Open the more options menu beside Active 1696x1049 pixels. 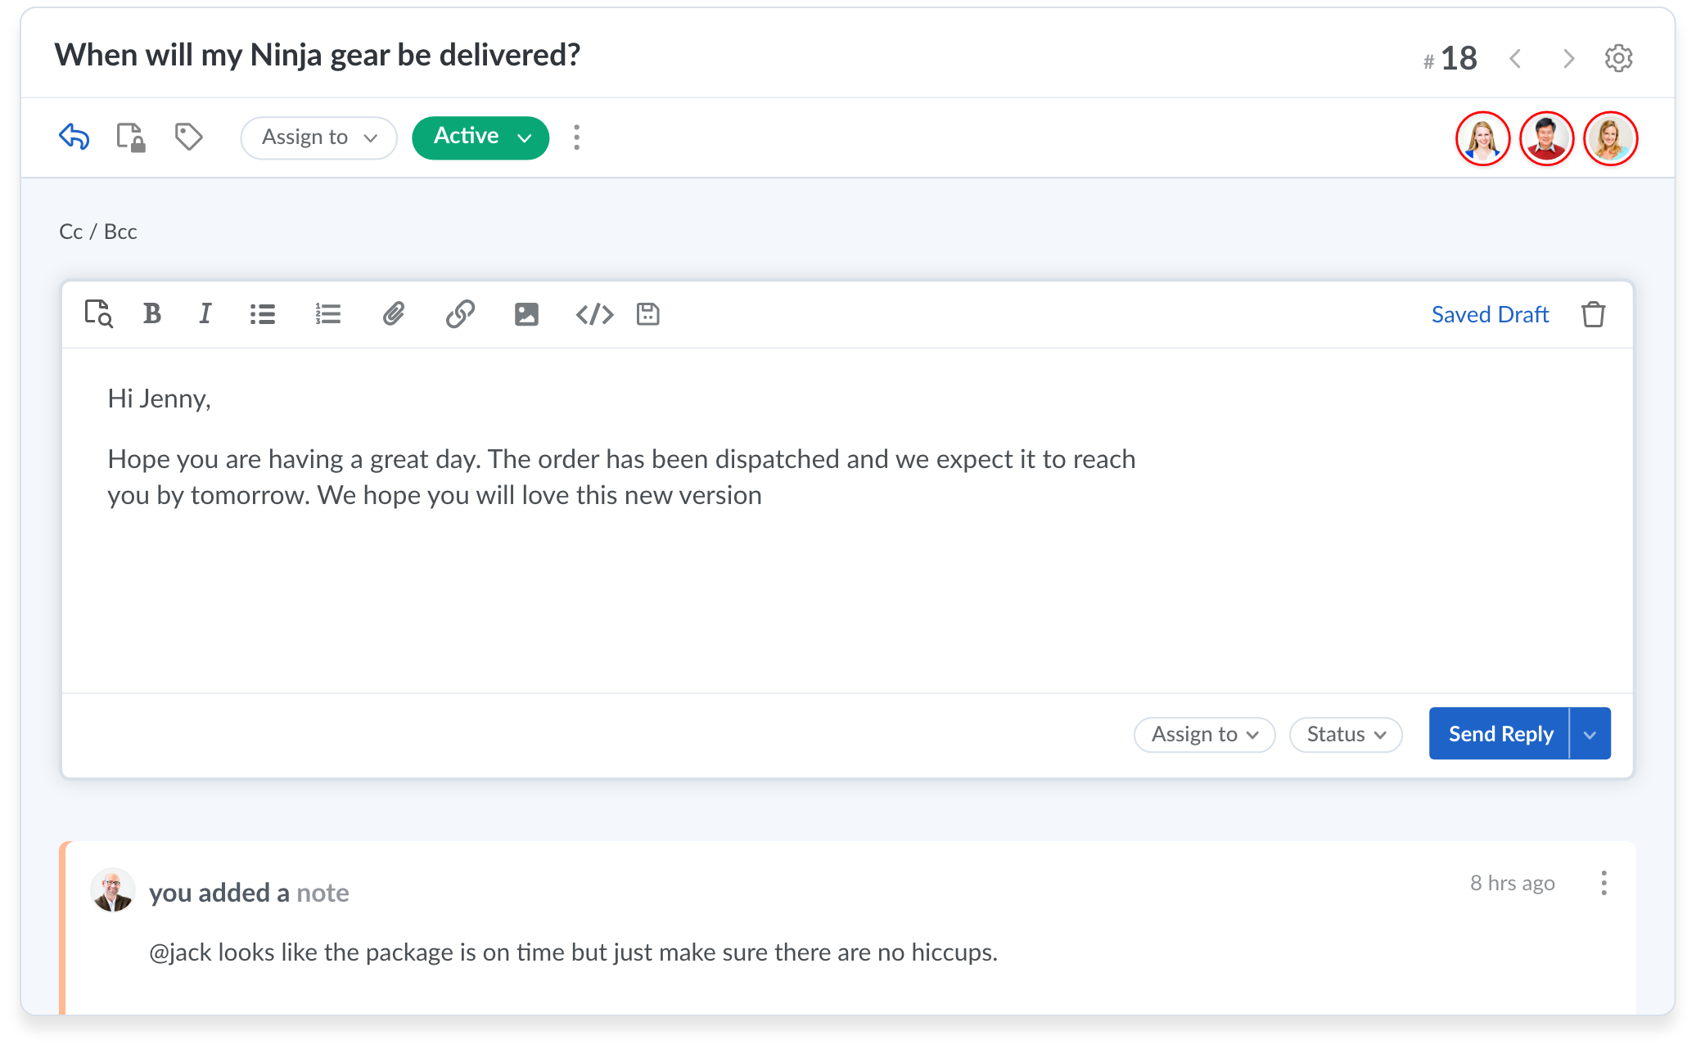click(576, 137)
